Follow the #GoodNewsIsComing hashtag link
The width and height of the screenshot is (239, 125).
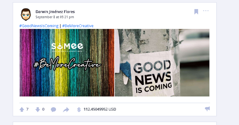click(x=39, y=26)
